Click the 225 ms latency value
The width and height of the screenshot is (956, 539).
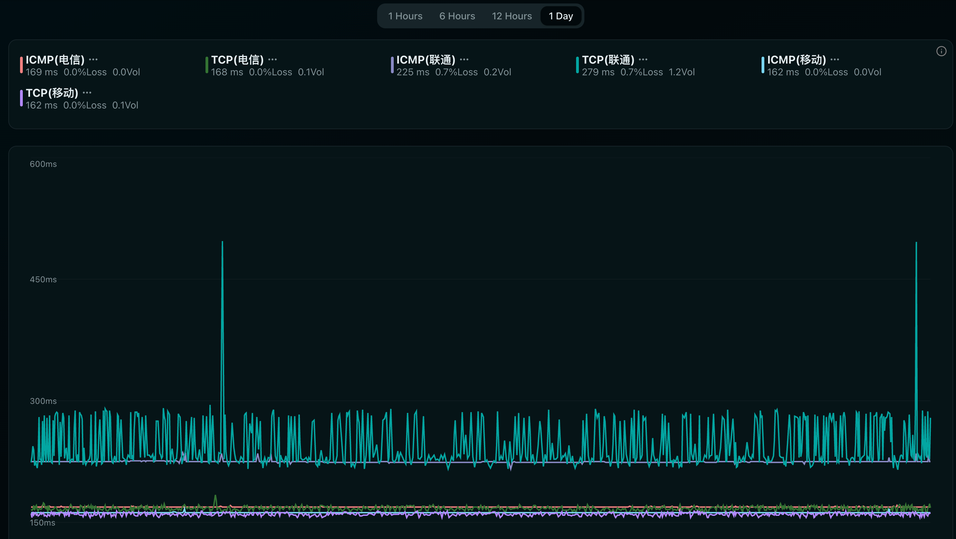[413, 72]
